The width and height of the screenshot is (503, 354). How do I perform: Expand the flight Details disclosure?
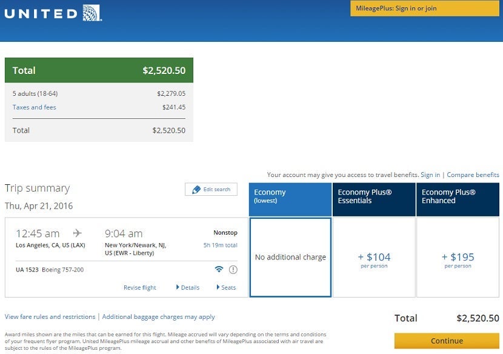188,287
